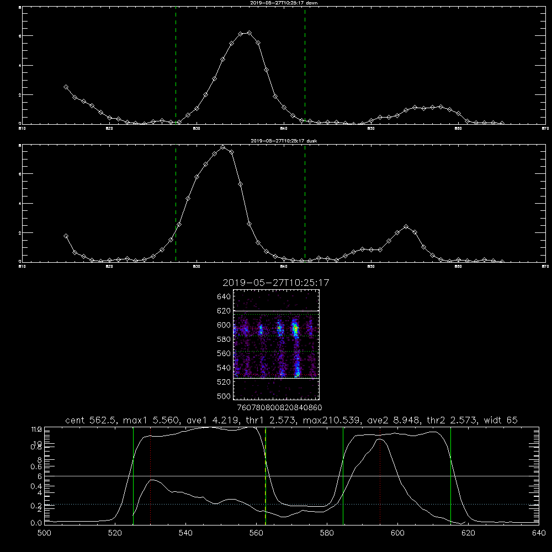The height and width of the screenshot is (552, 552).
Task: Click the "520" y-axis label of heat map
Action: point(224,382)
